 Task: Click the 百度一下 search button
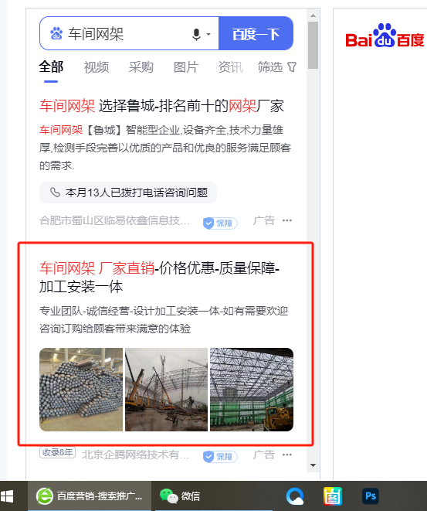coord(256,33)
